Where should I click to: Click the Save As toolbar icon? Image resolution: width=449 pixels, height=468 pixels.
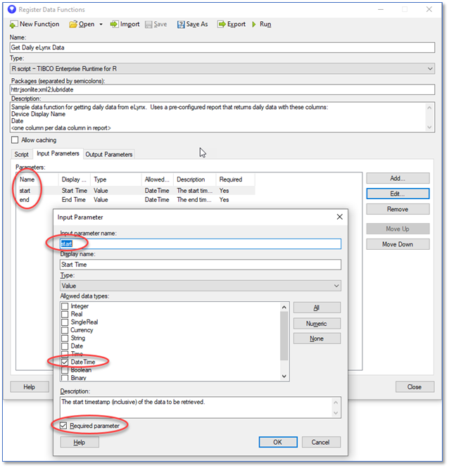[181, 25]
